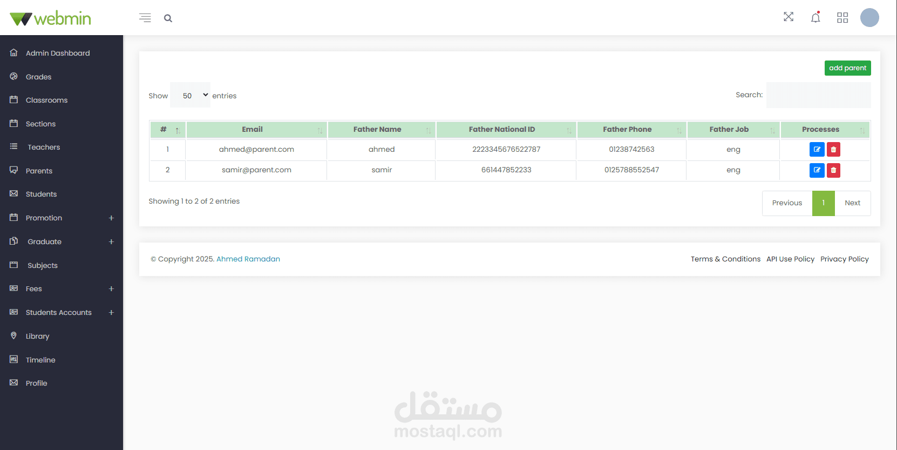Image resolution: width=897 pixels, height=450 pixels.
Task: Click the Library pin icon
Action: click(14, 335)
